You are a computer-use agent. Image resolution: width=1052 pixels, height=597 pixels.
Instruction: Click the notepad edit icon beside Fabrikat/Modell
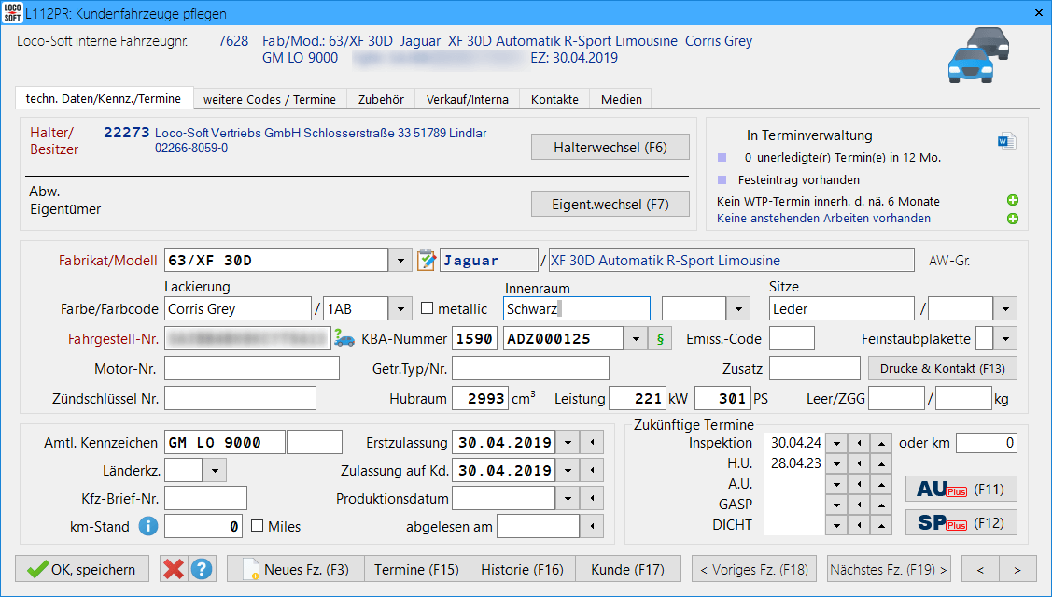[x=427, y=260]
